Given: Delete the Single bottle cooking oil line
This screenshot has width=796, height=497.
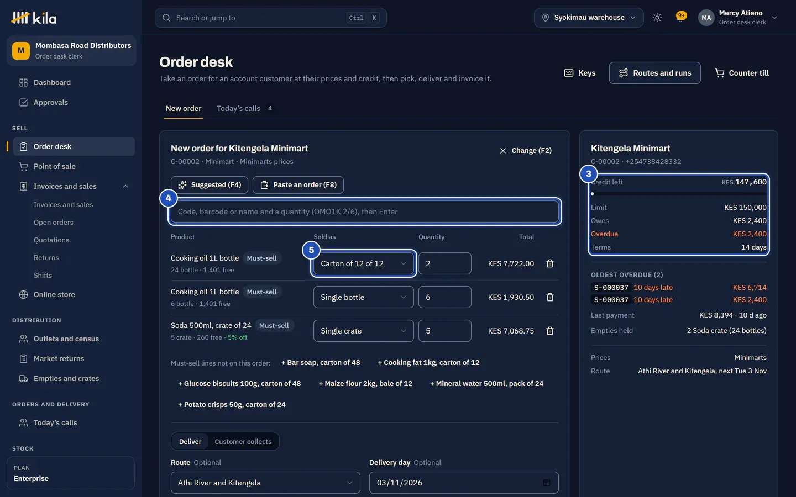Looking at the screenshot, I should pos(550,297).
